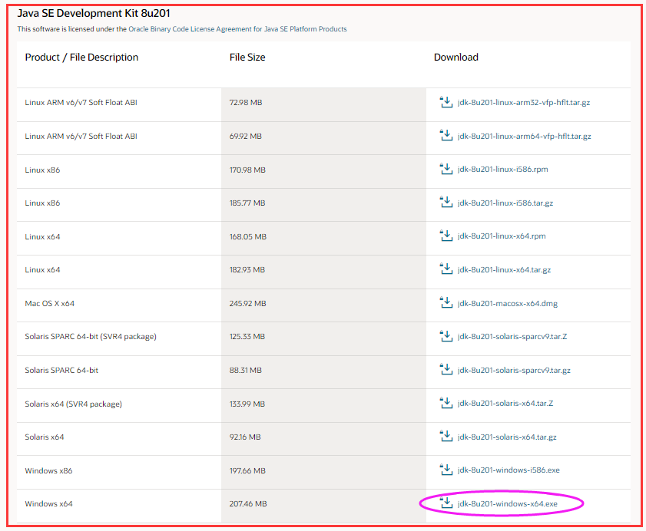Screen dimensions: 646x531
Task: Click the Product / File Description column header
Action: (x=81, y=58)
